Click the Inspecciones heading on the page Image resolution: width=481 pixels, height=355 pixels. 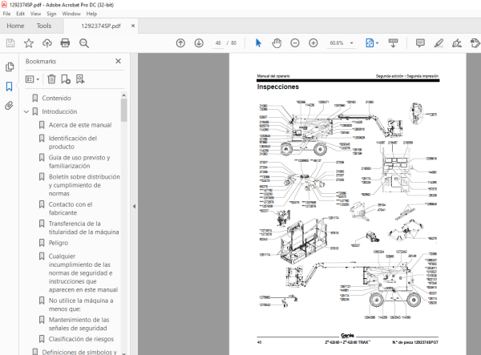click(278, 87)
